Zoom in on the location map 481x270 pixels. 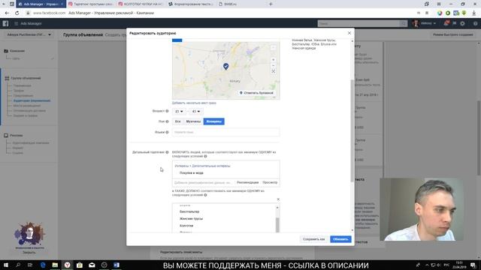click(x=273, y=60)
